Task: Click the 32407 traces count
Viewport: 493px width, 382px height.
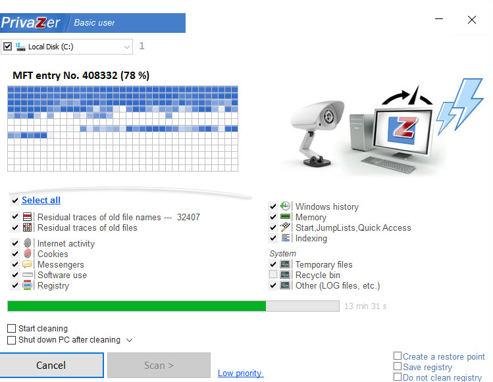Action: point(188,217)
